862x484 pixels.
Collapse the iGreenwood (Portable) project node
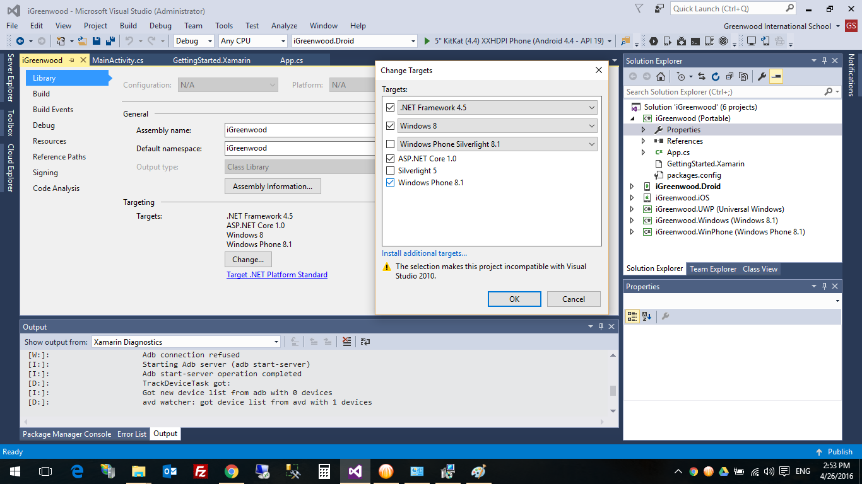(x=634, y=118)
